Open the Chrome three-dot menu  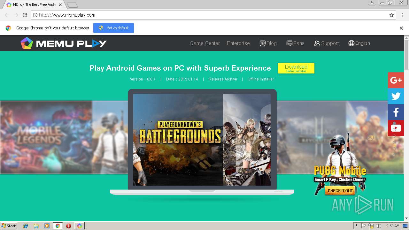coord(402,15)
